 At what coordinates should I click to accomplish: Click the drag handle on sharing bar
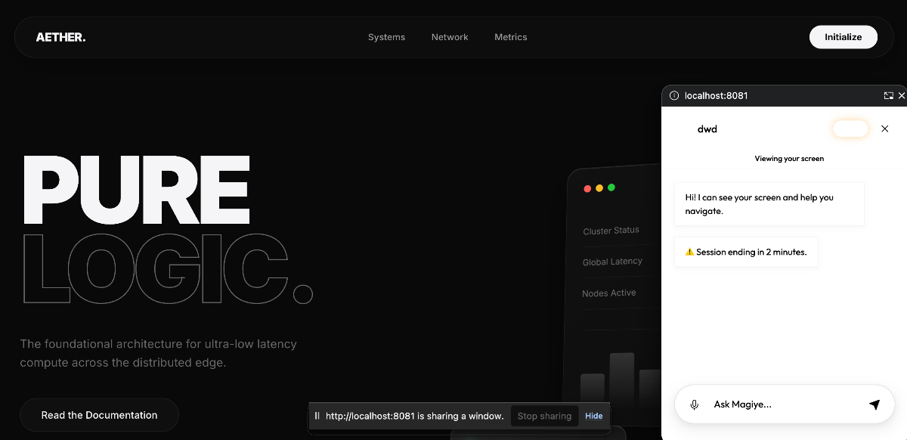pos(317,416)
